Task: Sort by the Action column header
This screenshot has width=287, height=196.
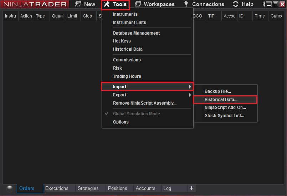Action: pos(26,16)
